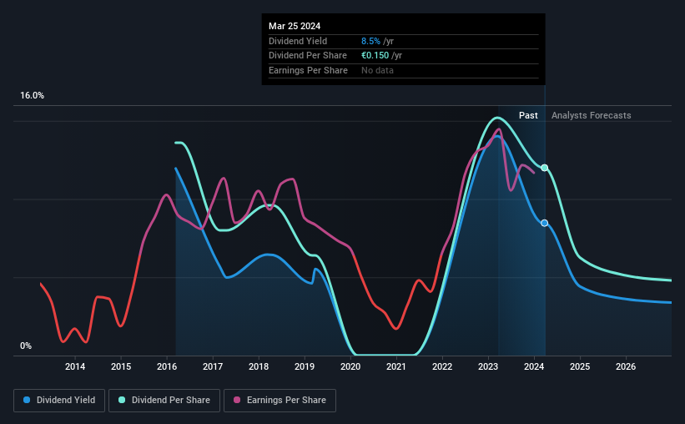Toggle the Dividend Yield legend button

point(59,401)
